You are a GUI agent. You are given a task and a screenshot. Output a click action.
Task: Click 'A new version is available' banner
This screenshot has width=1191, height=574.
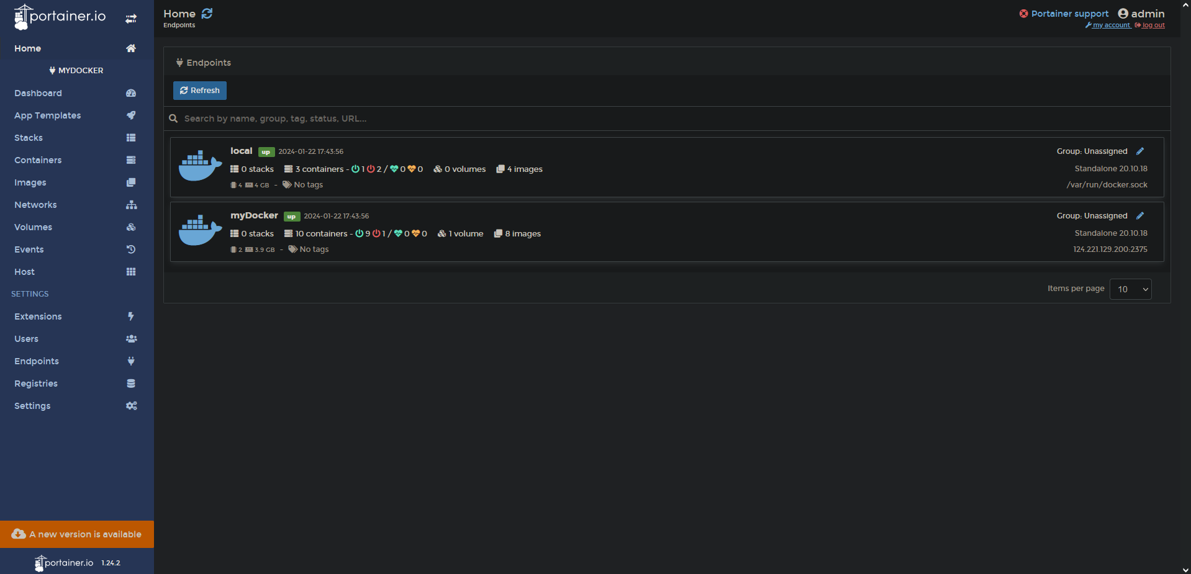[x=77, y=534]
